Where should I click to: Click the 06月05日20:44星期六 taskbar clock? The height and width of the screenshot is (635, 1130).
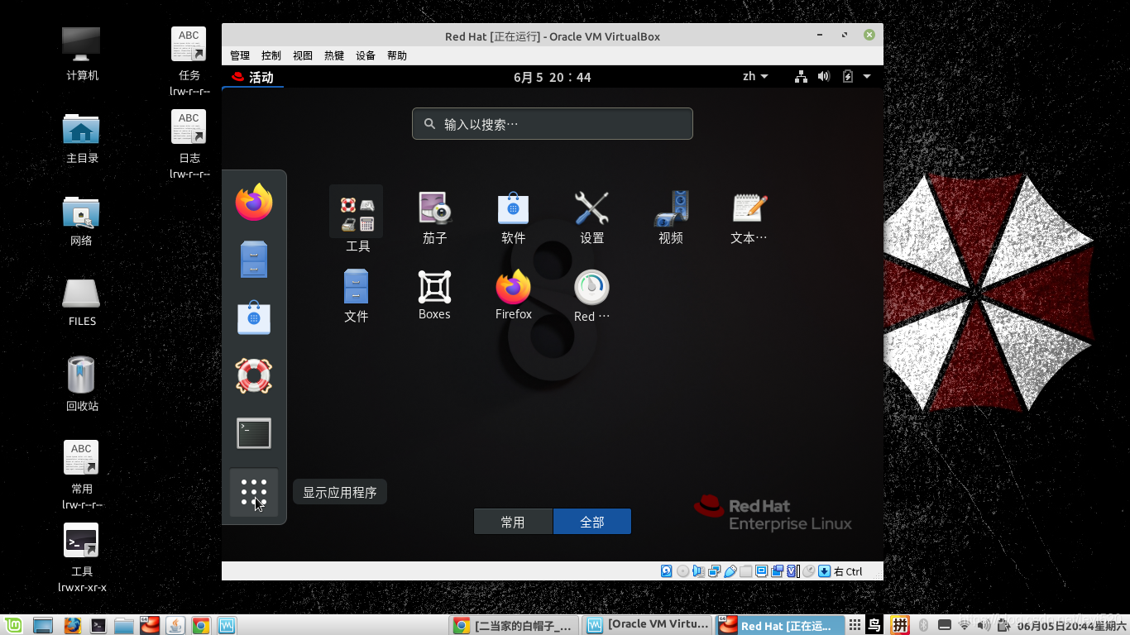(1071, 626)
